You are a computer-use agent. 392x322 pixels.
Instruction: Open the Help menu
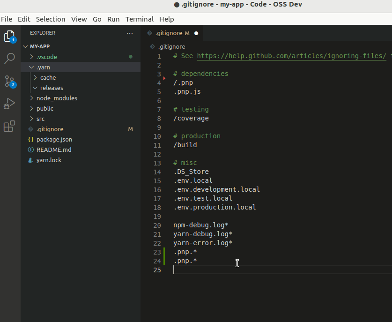pyautogui.click(x=167, y=19)
